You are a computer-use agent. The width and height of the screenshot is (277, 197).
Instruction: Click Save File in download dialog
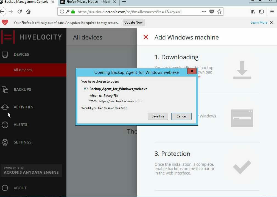158,116
